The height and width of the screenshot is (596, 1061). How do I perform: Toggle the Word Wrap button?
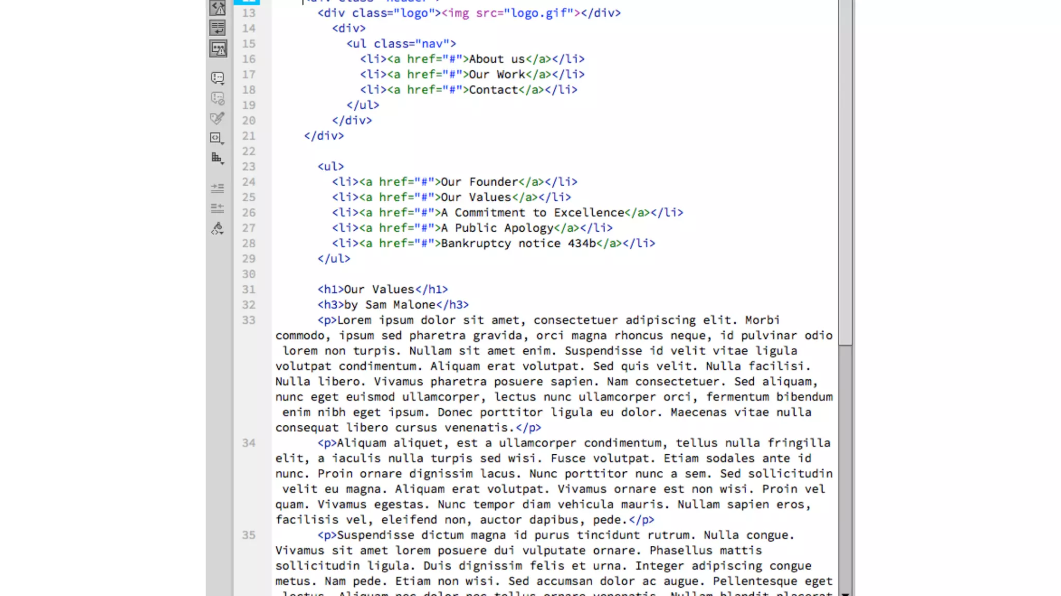(218, 28)
